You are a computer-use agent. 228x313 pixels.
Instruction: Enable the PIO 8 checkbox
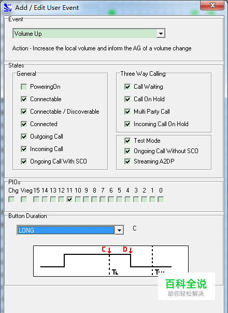pos(94,199)
